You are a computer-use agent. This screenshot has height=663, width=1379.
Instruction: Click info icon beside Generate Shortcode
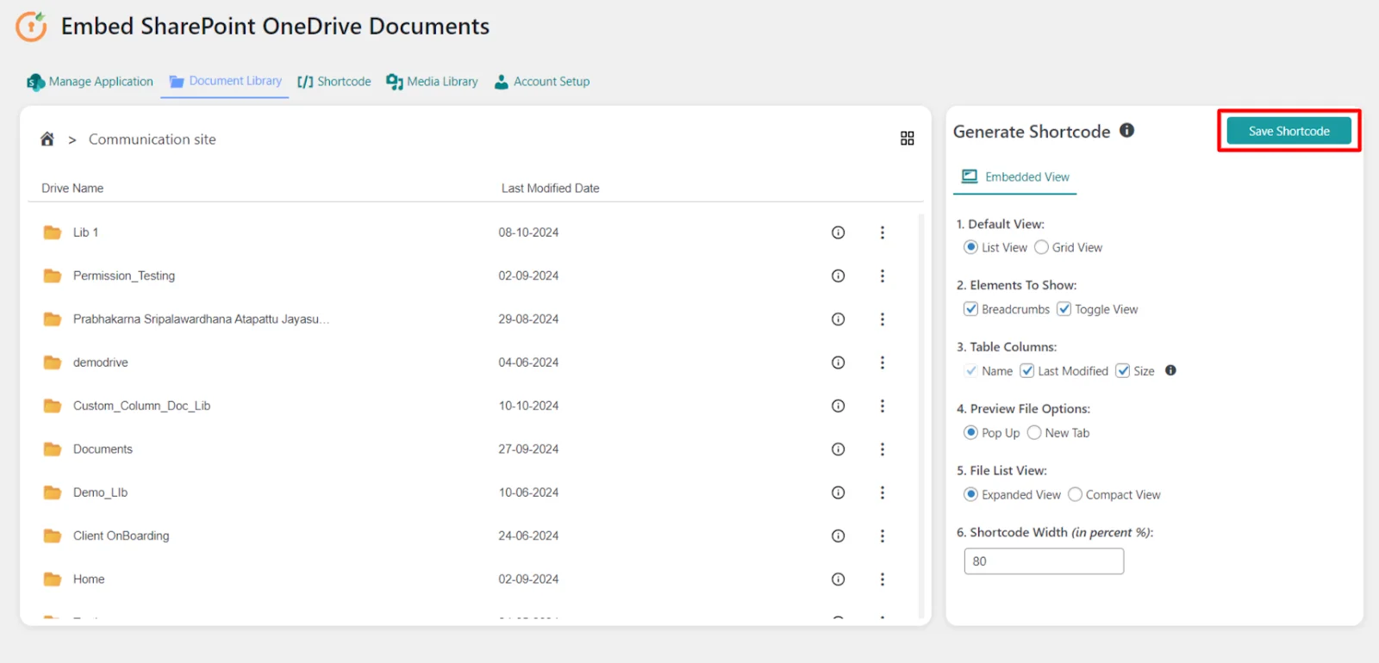(1126, 130)
